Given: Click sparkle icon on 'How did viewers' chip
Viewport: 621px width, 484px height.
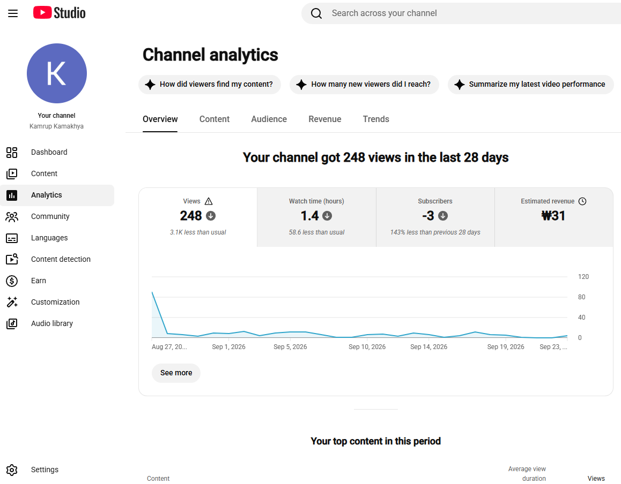Looking at the screenshot, I should [150, 84].
